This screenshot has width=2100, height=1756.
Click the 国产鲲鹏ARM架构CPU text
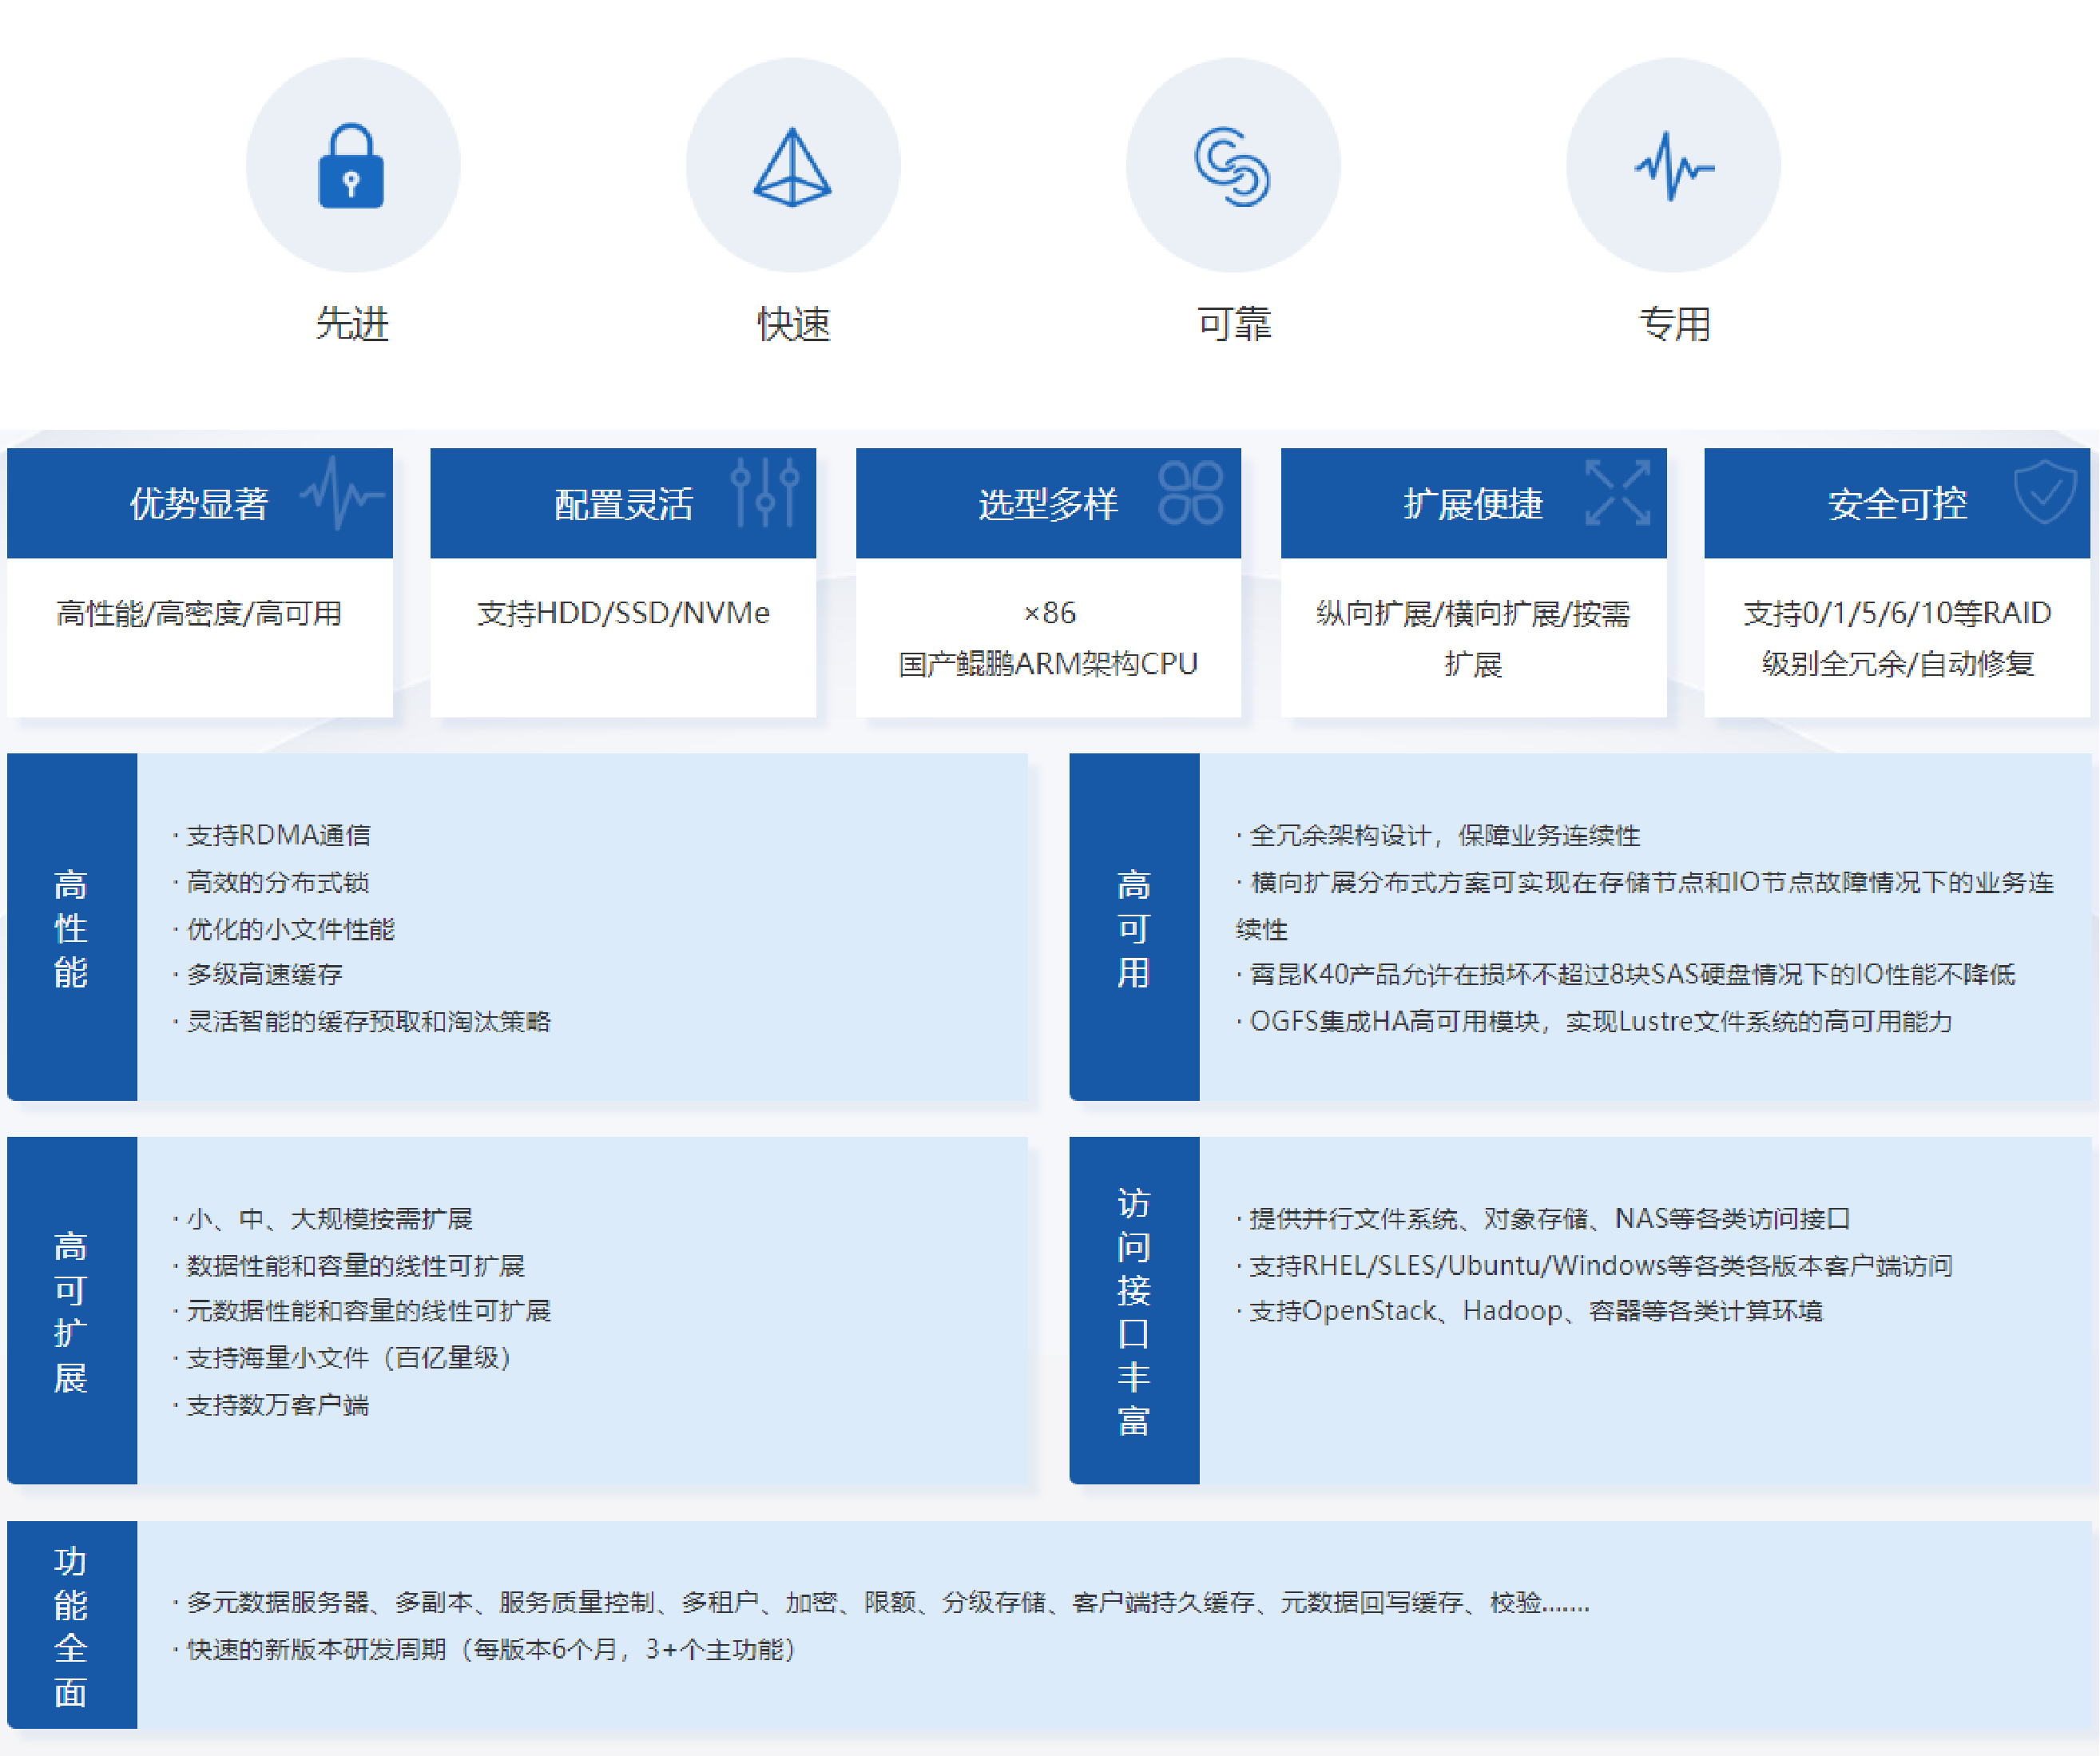(1047, 664)
